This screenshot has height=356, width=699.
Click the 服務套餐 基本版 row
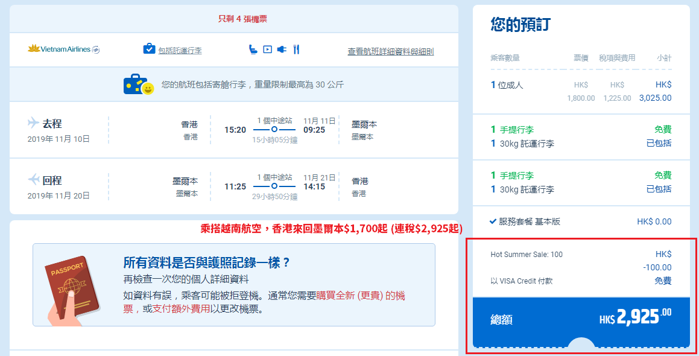click(581, 221)
